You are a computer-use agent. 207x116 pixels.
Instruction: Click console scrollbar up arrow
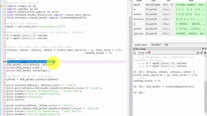(205, 56)
